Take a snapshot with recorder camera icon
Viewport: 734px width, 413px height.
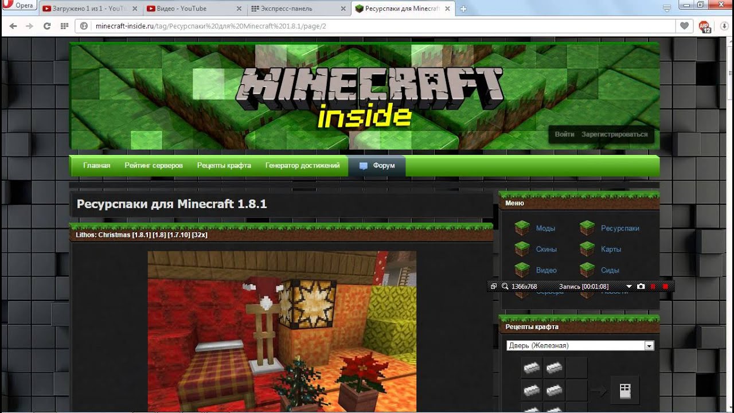pos(641,286)
